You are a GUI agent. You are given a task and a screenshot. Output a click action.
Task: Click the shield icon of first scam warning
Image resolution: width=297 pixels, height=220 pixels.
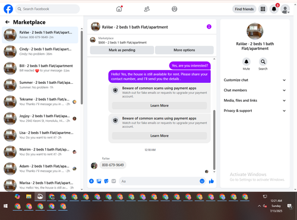coord(115,90)
